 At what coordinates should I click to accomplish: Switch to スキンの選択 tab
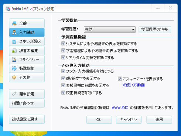(27, 41)
